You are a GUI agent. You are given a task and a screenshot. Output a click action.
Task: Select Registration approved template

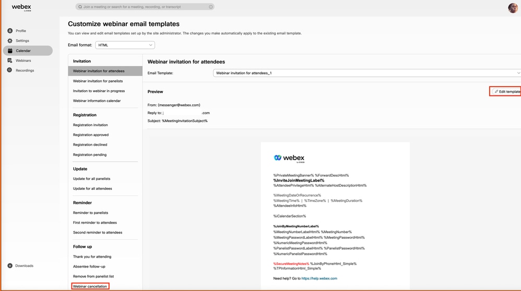(91, 135)
